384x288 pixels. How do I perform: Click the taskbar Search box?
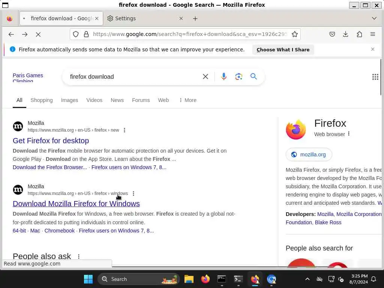(139, 279)
